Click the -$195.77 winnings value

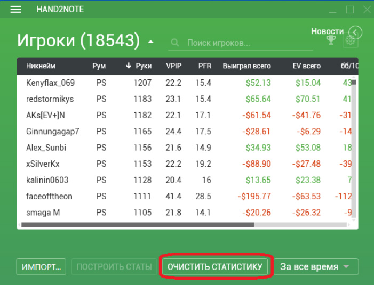click(254, 196)
